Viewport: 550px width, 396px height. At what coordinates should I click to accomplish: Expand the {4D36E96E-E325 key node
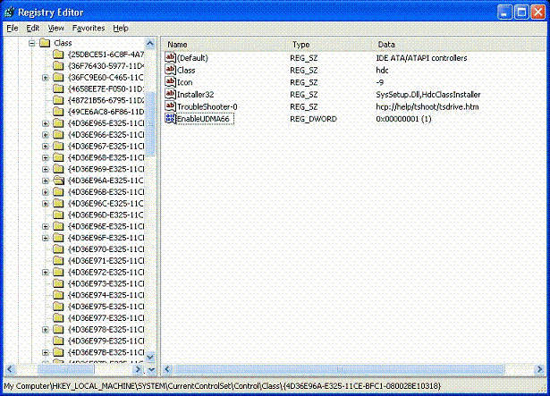point(46,226)
